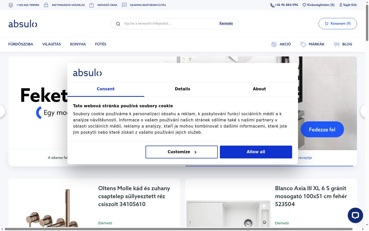Viewport: 369px width, 231px height.
Task: Click the quote icon beside BLOG
Action: 337,44
